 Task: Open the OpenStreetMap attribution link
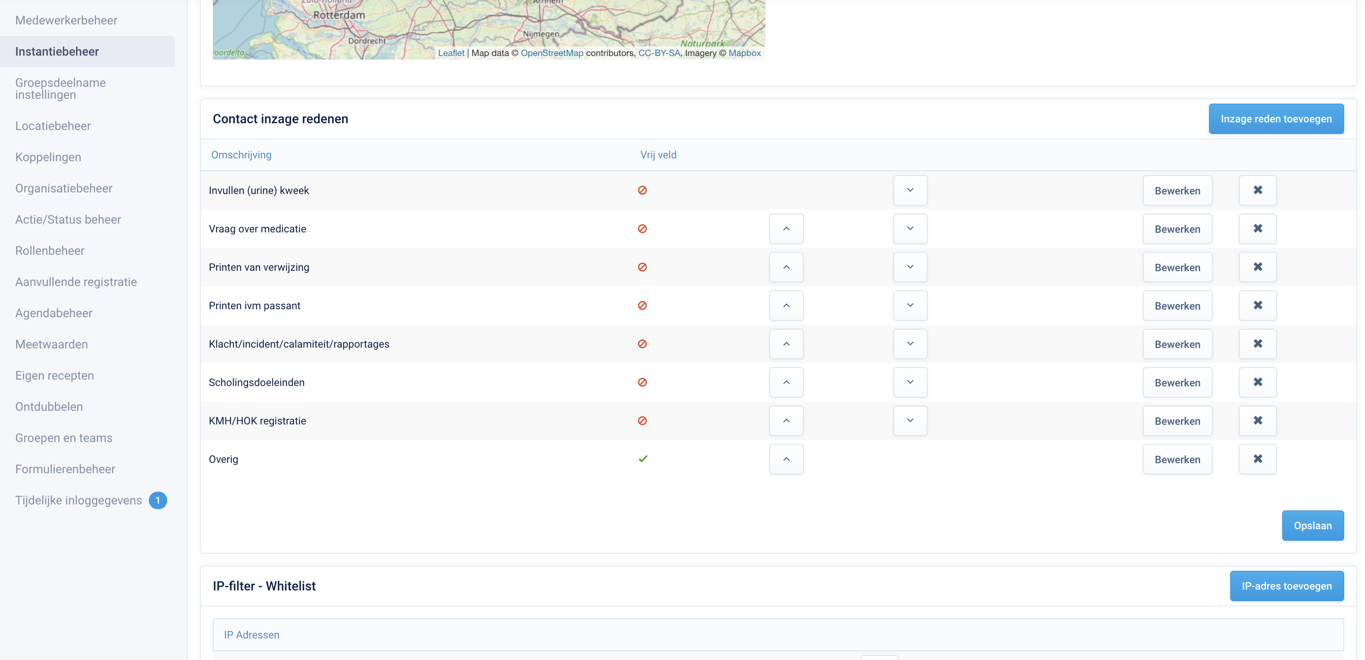click(x=552, y=53)
